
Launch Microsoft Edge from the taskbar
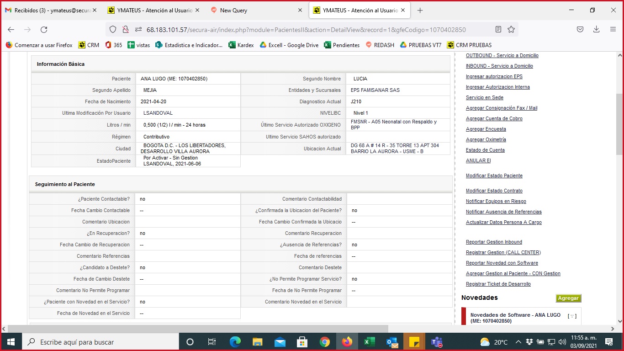[235, 342]
